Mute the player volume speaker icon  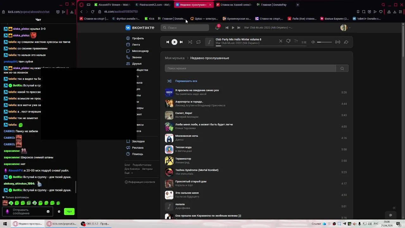coord(313,42)
